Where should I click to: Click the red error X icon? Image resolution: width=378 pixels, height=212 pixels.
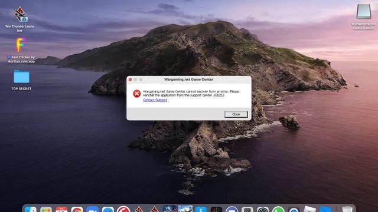click(136, 94)
